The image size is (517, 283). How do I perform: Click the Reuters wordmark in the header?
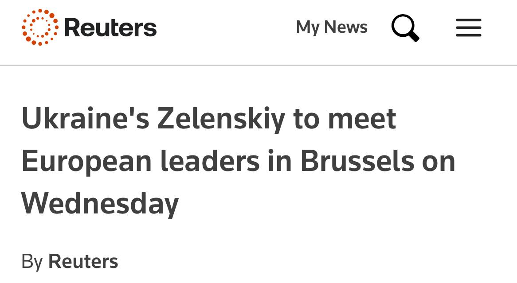pyautogui.click(x=110, y=27)
